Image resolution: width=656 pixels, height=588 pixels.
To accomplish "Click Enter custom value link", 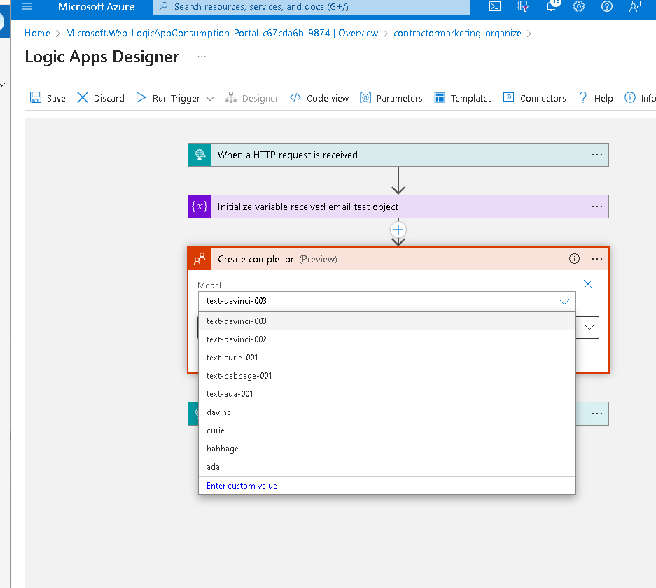I will [x=242, y=486].
